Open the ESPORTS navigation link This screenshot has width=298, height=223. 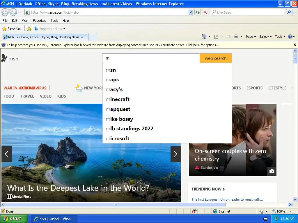tap(254, 88)
